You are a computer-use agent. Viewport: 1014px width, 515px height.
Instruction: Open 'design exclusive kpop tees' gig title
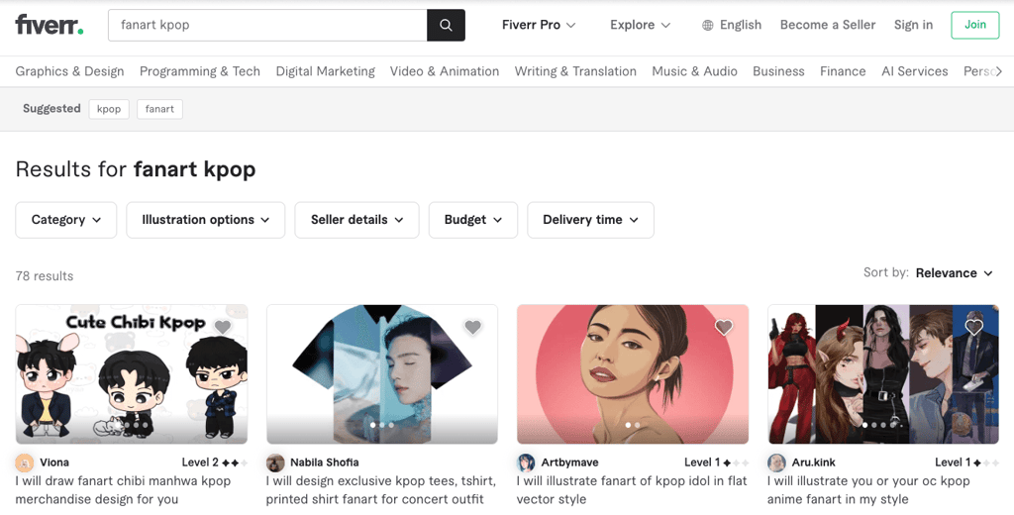point(381,490)
